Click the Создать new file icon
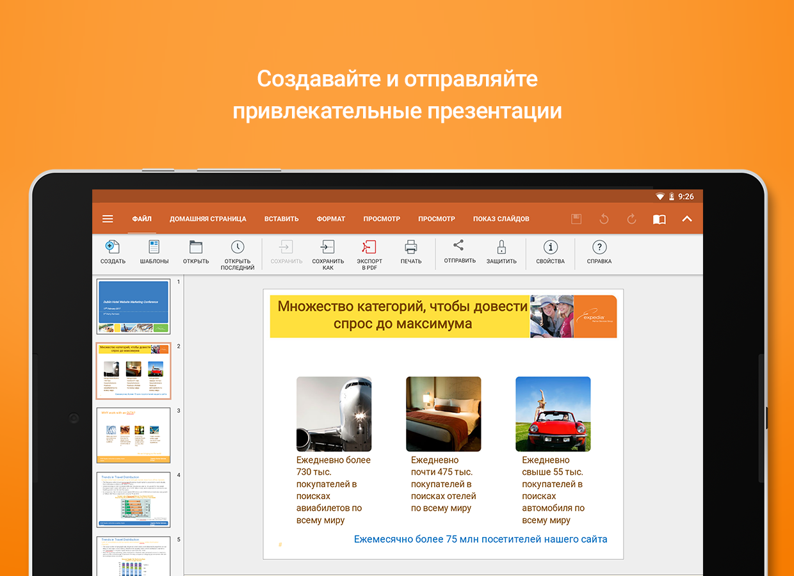This screenshot has height=576, width=794. [113, 247]
